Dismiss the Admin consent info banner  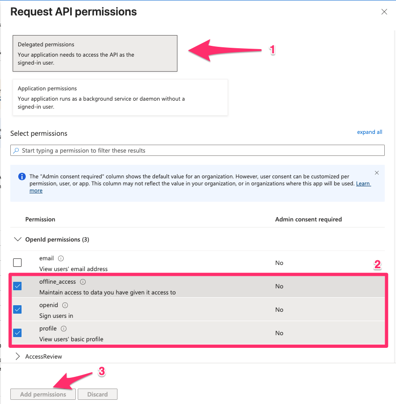[377, 173]
